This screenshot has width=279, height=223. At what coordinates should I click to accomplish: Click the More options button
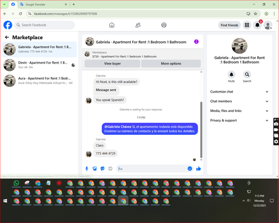171,64
